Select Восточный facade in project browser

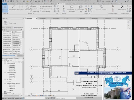click(12, 85)
